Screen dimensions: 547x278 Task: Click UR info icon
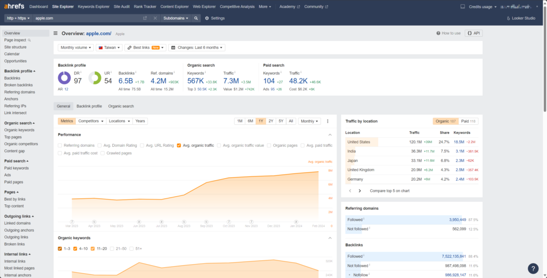(x=111, y=73)
